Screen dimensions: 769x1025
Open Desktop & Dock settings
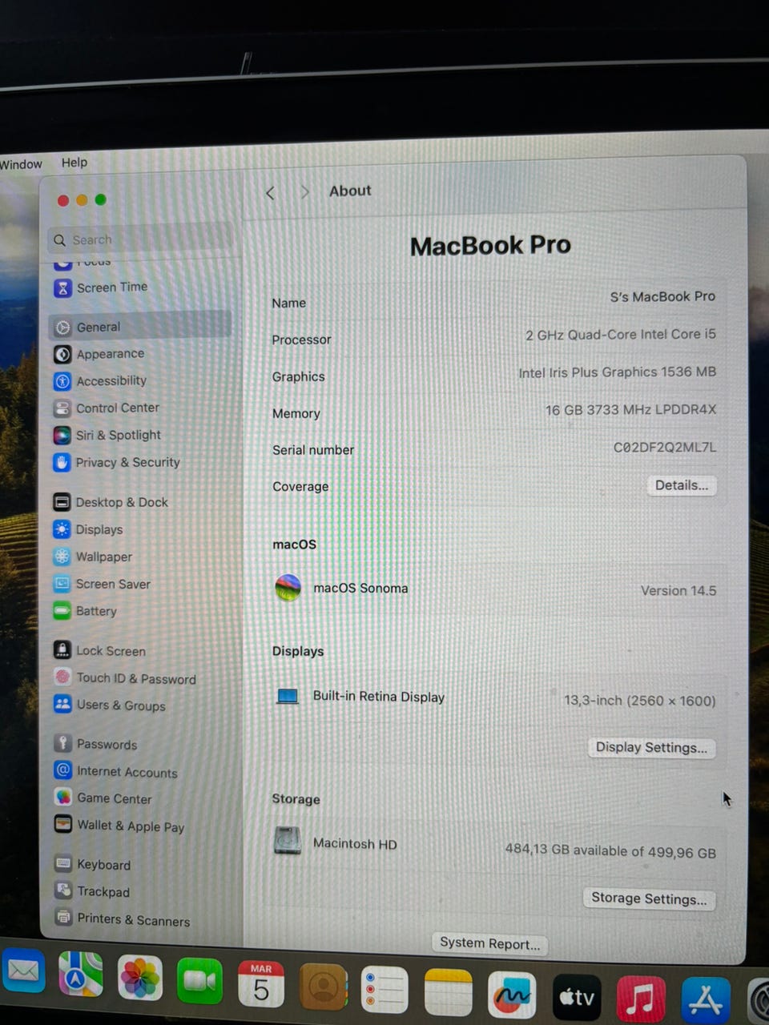(111, 502)
